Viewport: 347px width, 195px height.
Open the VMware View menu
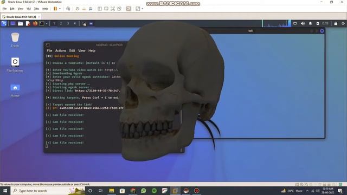coord(21,9)
